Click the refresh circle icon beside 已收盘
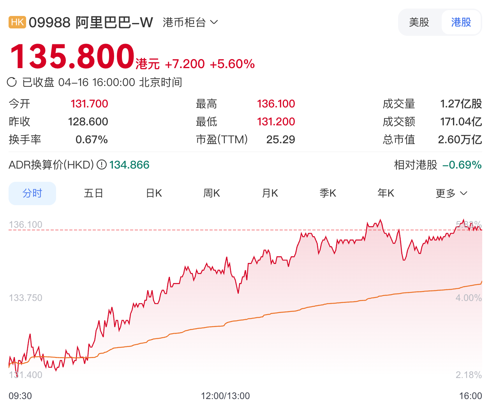 pyautogui.click(x=12, y=82)
